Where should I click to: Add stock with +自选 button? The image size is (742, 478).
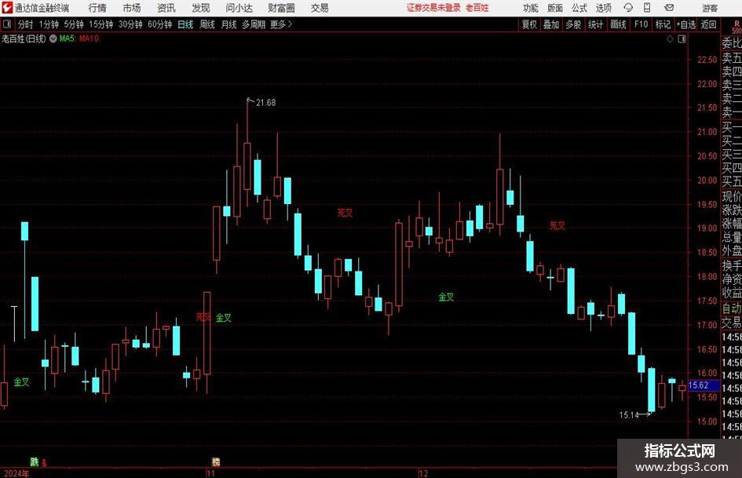point(685,24)
